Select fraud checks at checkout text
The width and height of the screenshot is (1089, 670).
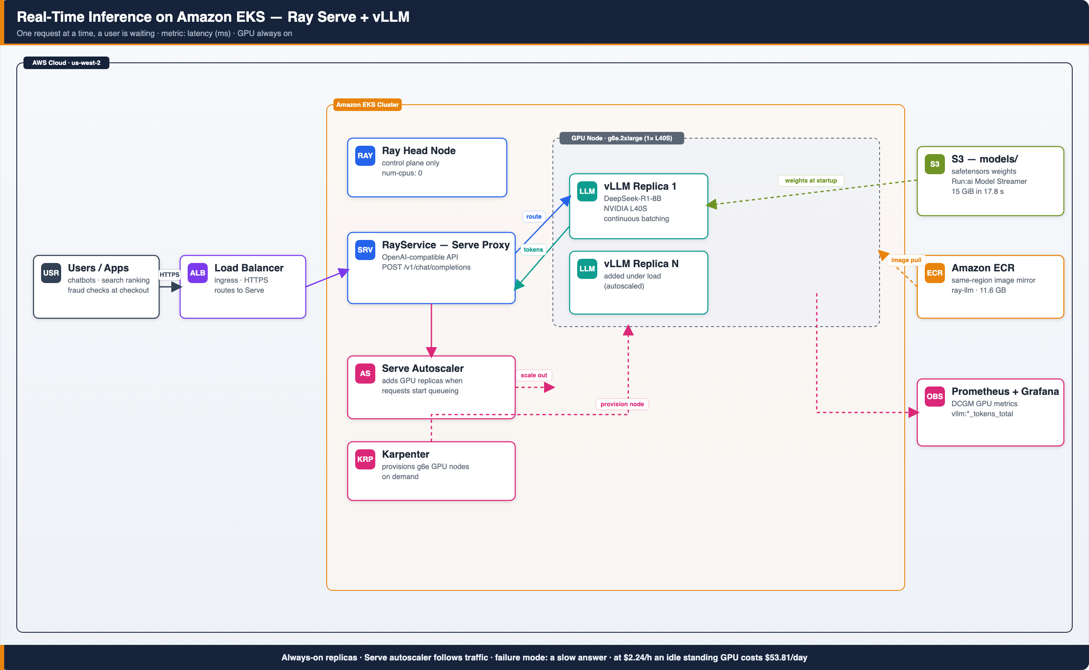[x=108, y=290]
